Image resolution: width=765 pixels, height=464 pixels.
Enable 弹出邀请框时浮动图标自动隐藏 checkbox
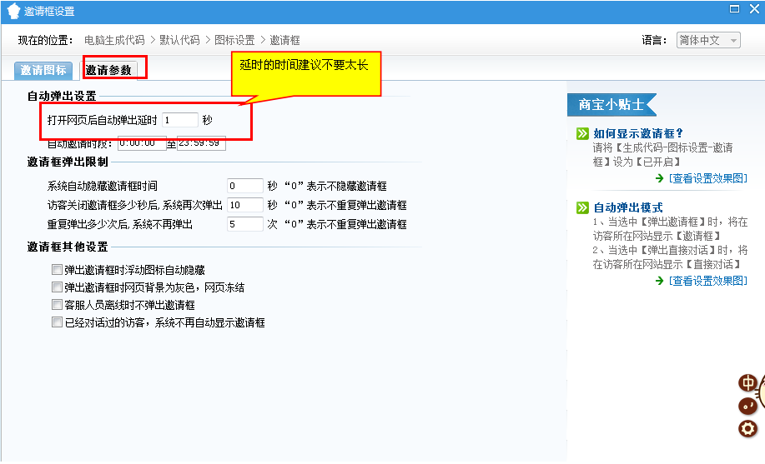[57, 270]
